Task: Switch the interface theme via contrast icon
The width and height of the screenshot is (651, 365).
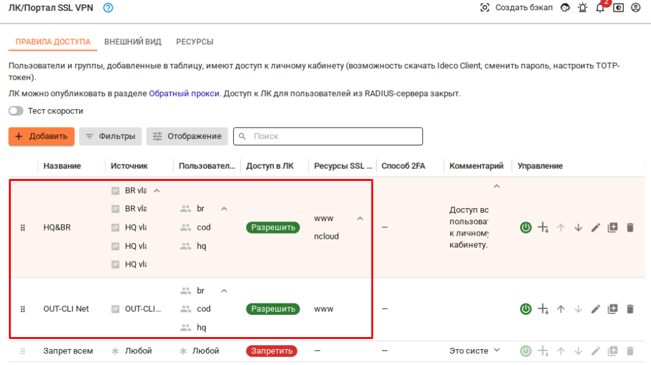Action: [618, 8]
